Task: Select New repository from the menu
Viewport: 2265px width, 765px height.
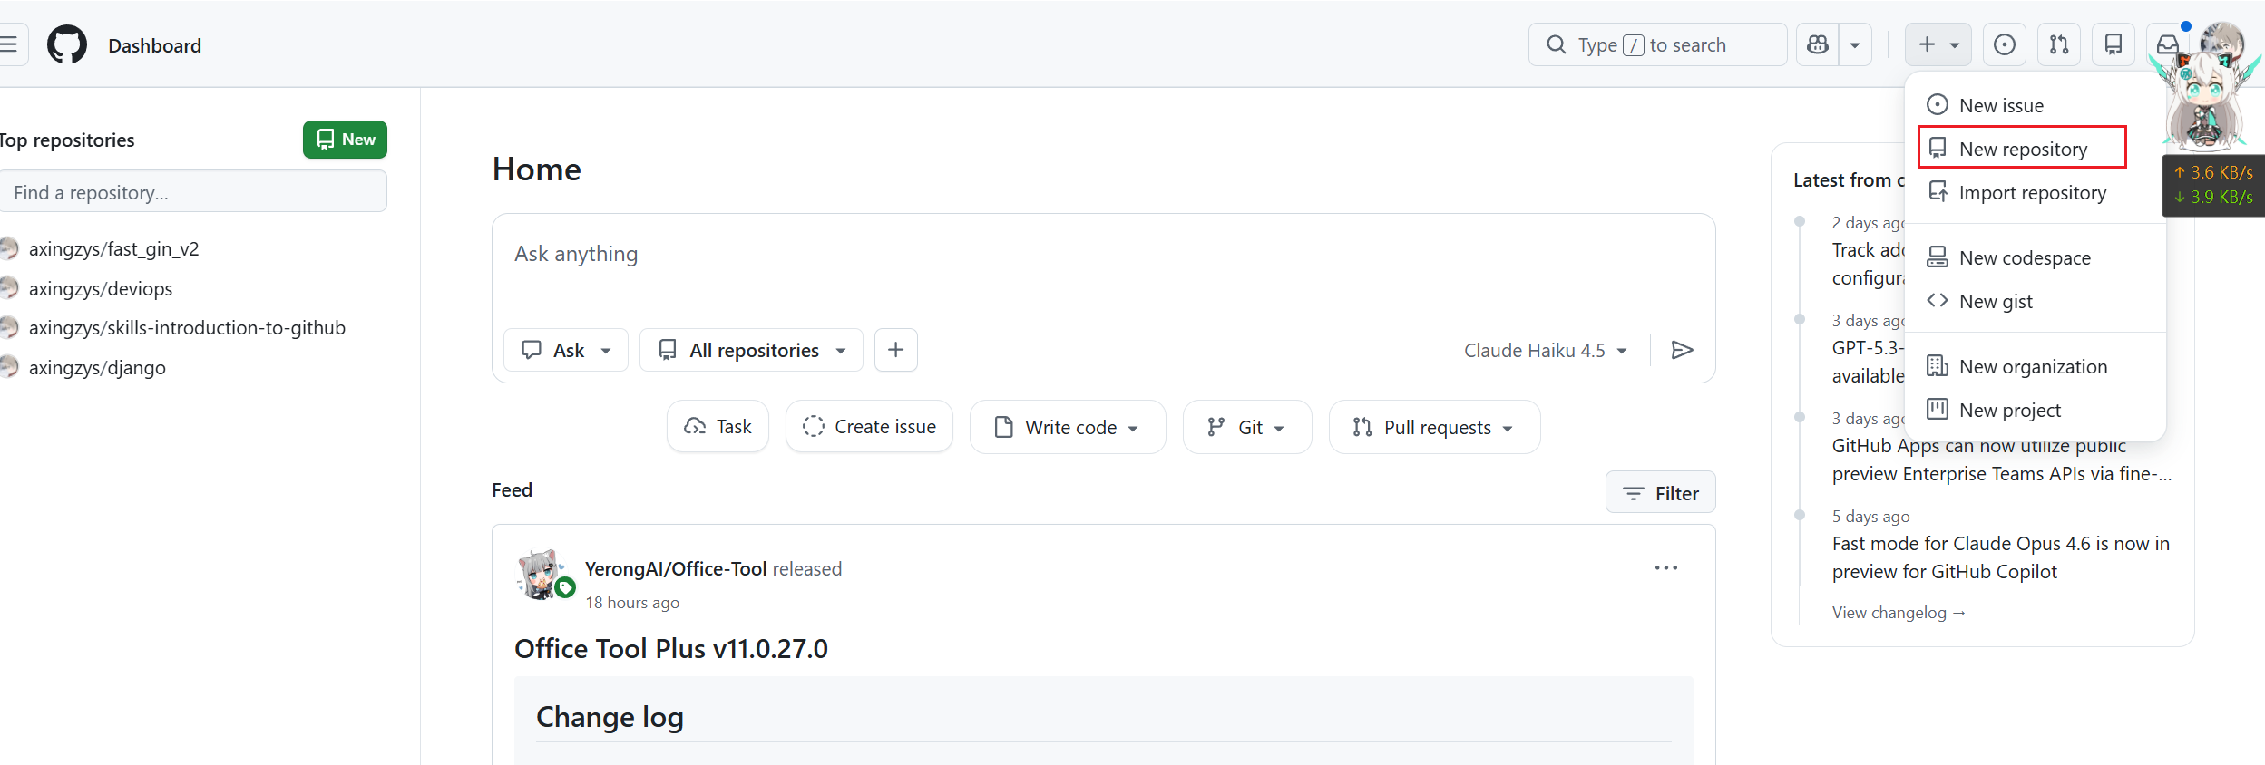Action: (2022, 149)
